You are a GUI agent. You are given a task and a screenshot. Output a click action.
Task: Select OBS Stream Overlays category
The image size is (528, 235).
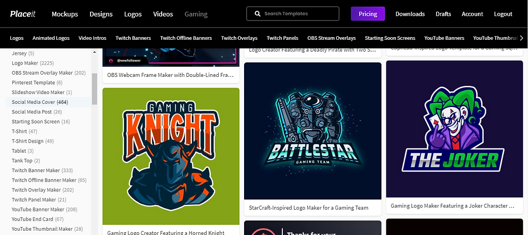coord(331,38)
